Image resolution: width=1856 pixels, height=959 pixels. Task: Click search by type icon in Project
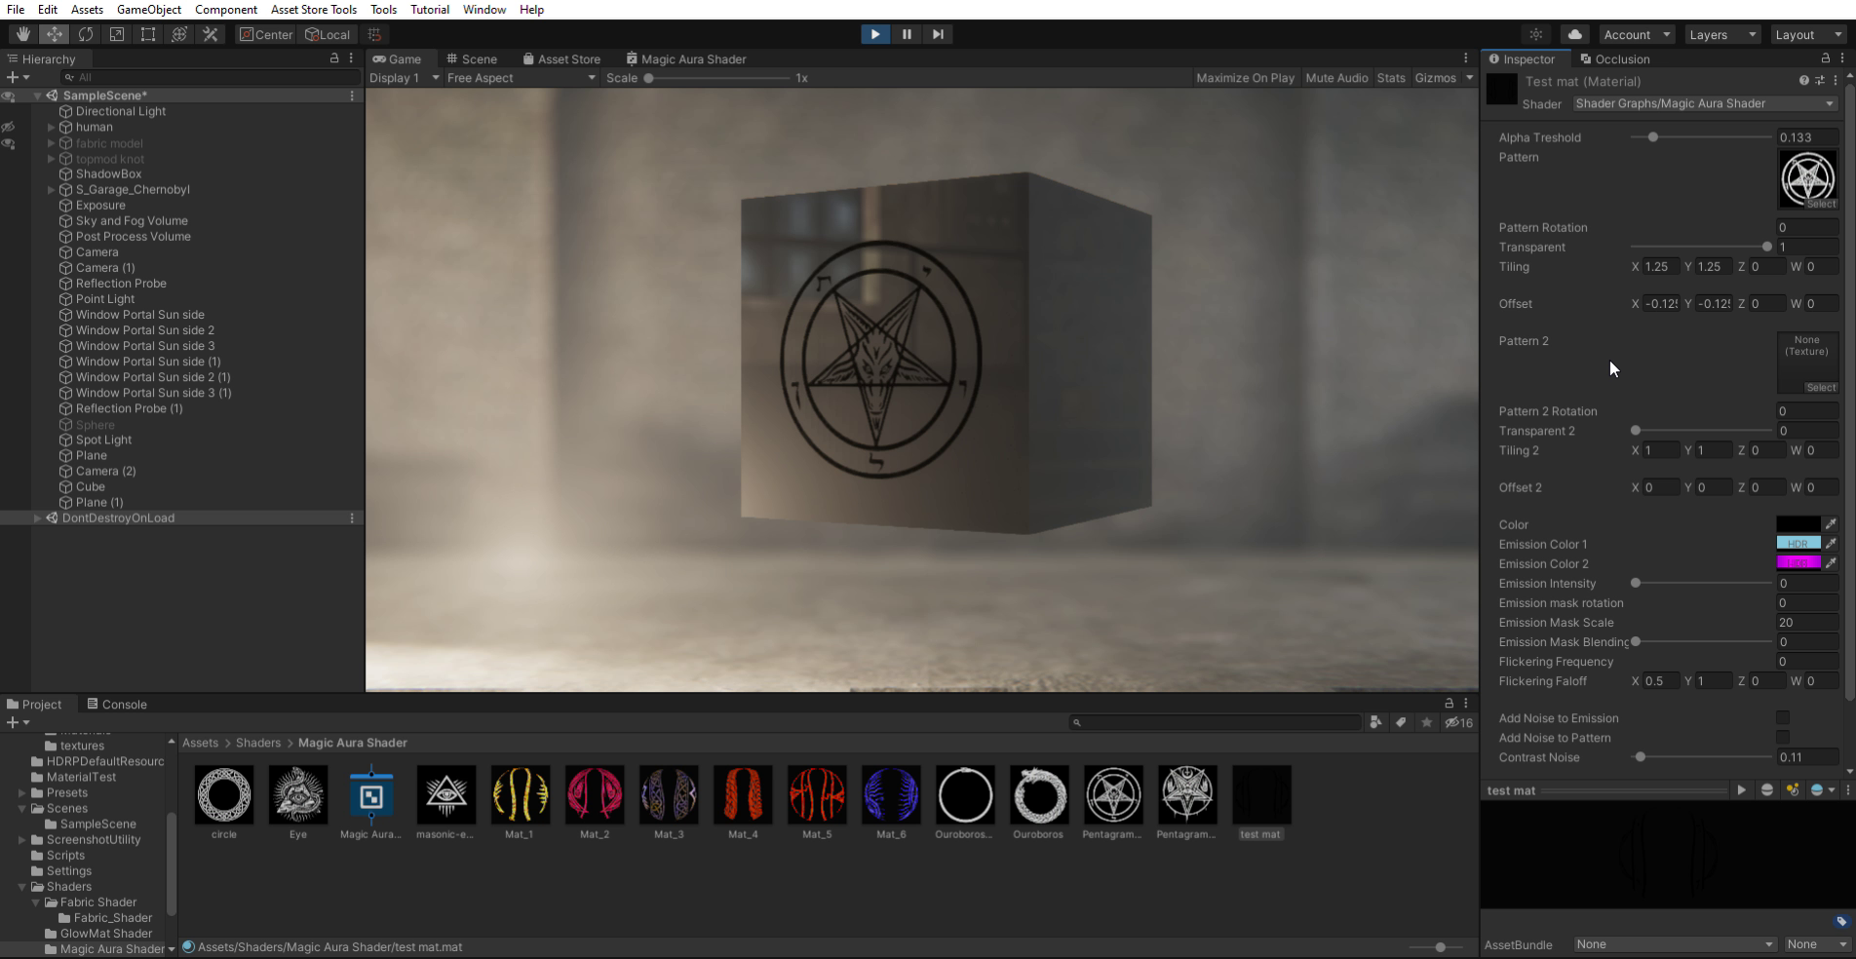pos(1375,722)
